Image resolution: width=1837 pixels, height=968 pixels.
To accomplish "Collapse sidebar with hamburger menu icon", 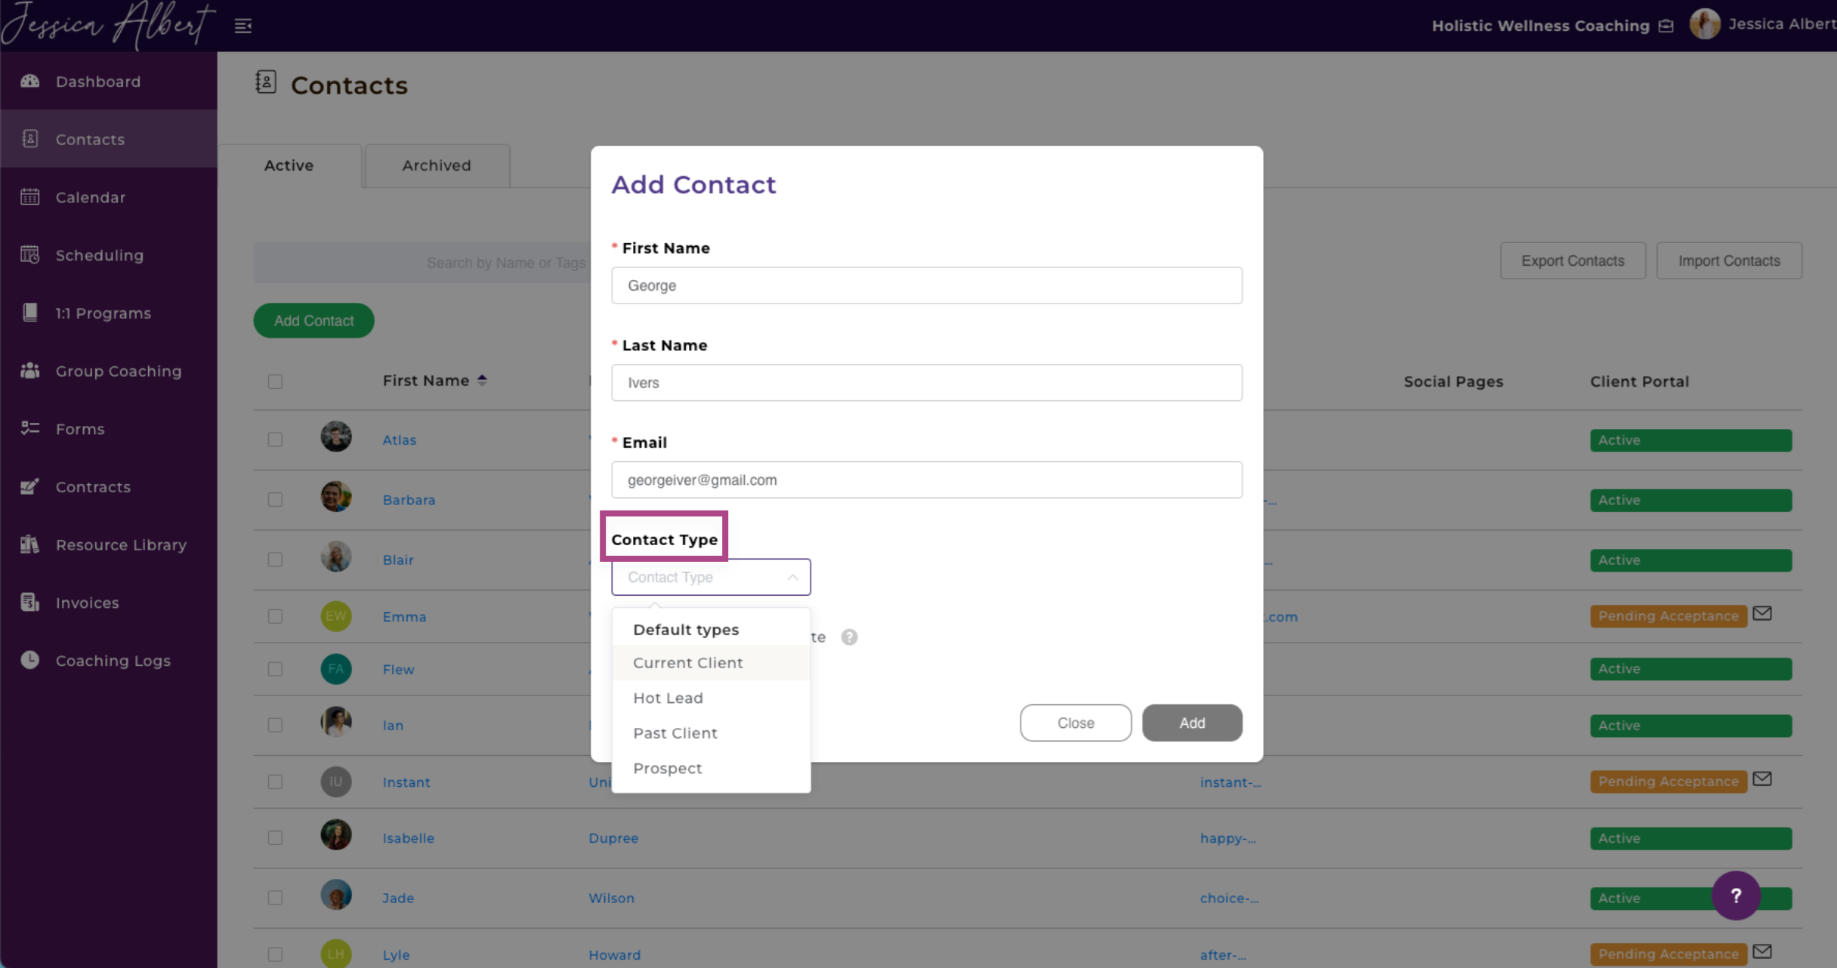I will click(x=242, y=26).
